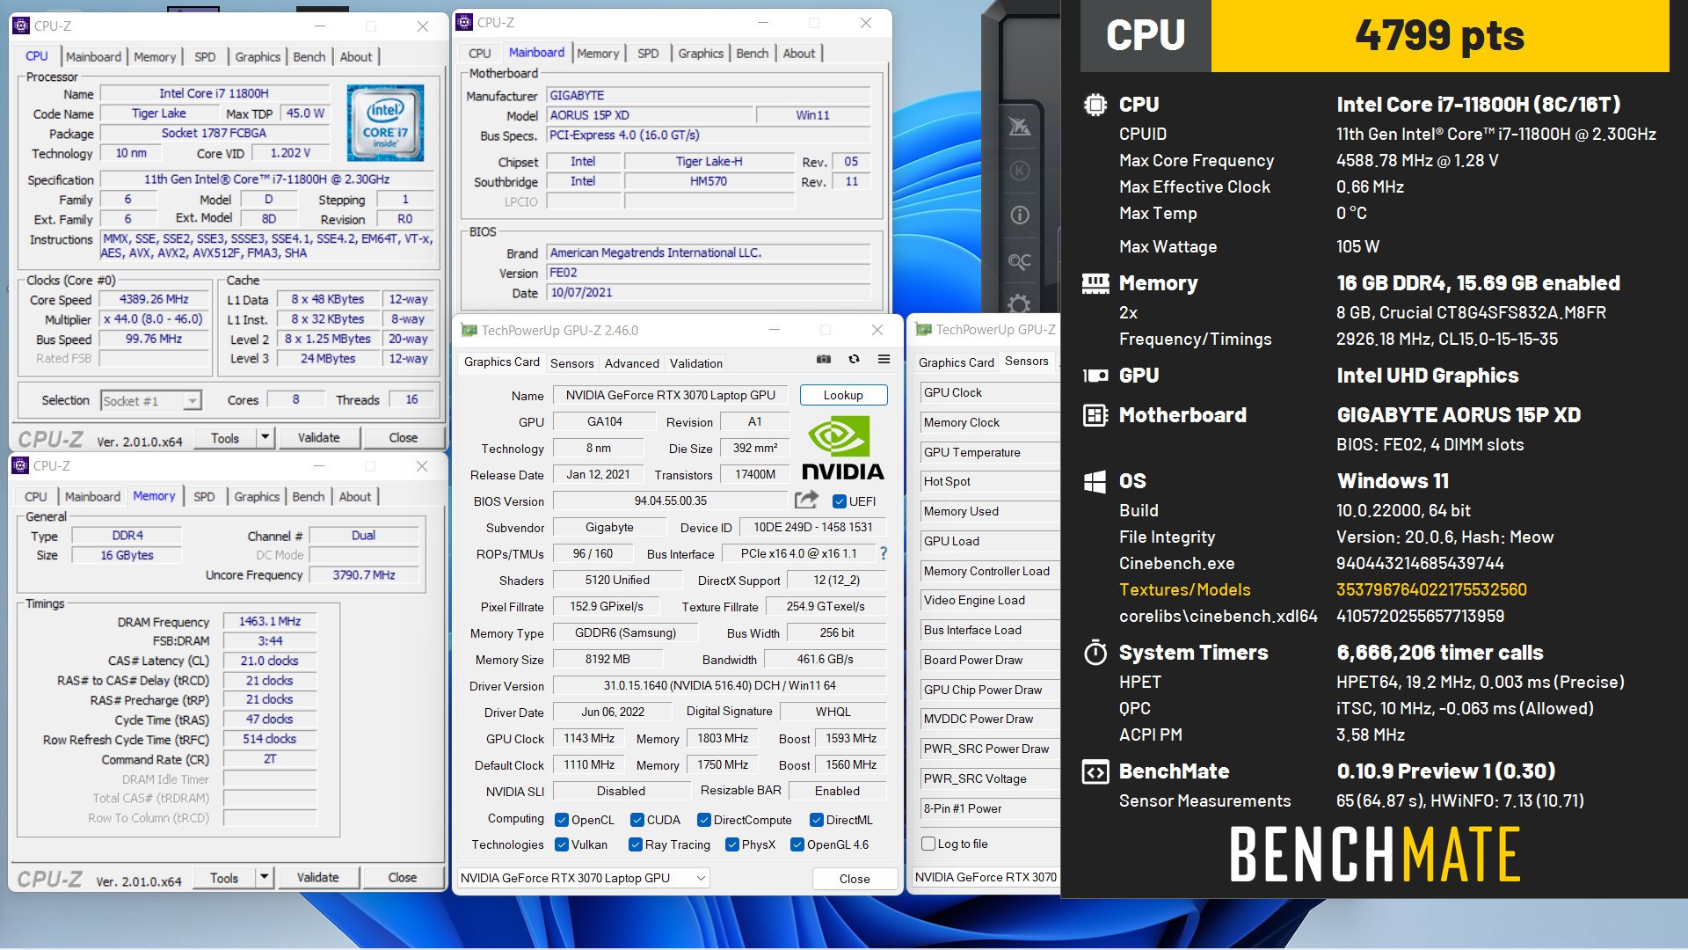
Task: Click the Lookup button in GPU-Z
Action: (x=843, y=395)
